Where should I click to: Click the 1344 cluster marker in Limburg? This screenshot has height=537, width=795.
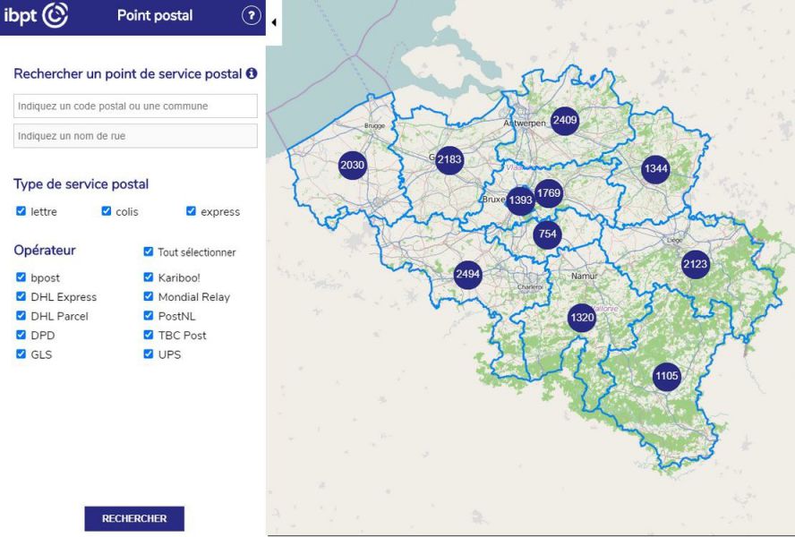[x=656, y=168]
